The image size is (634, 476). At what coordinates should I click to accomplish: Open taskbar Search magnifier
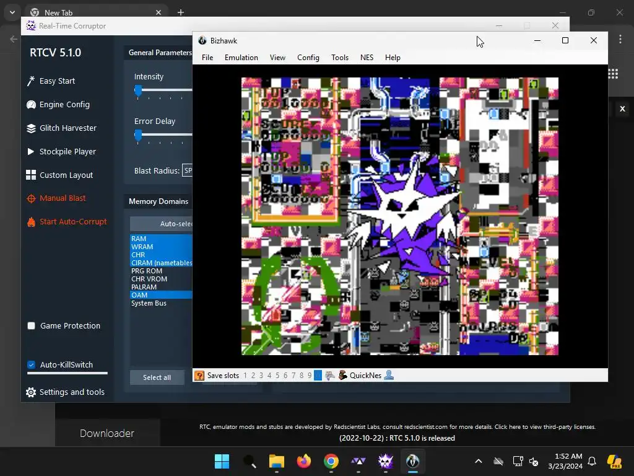click(x=249, y=461)
